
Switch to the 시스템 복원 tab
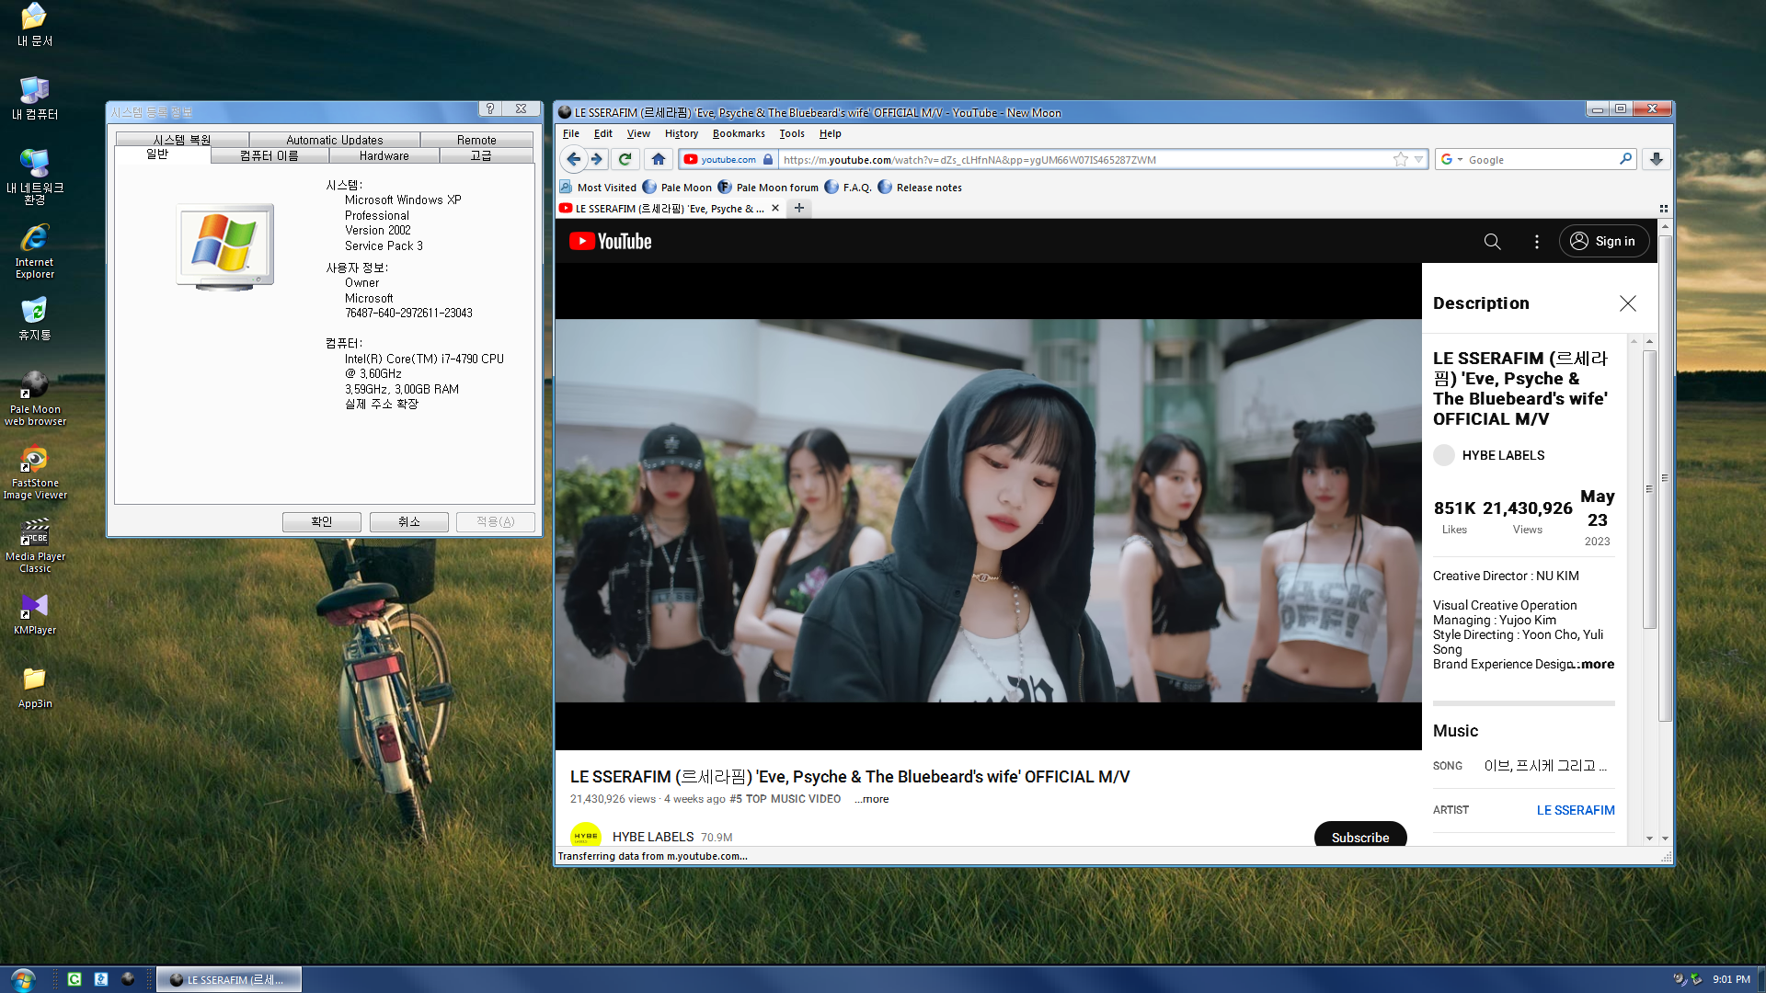click(x=182, y=140)
